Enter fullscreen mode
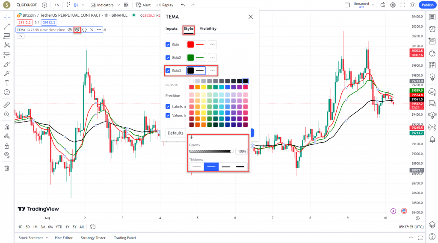The width and height of the screenshot is (438, 243). [x=402, y=5]
